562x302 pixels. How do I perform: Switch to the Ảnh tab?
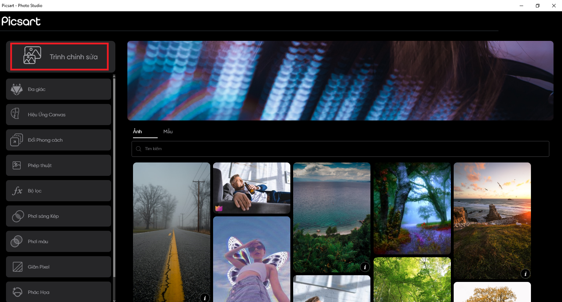tap(137, 131)
